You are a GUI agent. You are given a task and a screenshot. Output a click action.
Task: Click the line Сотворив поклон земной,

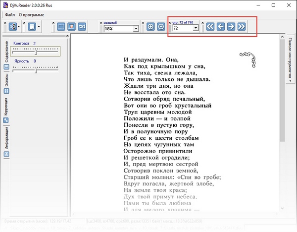tap(161, 171)
